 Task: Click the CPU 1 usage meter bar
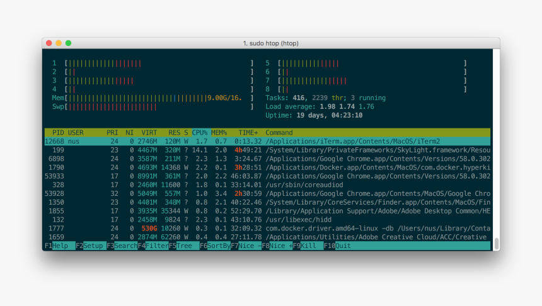159,63
